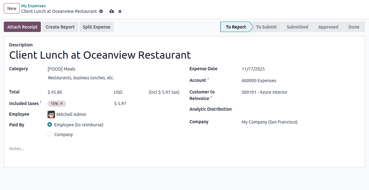This screenshot has height=190, width=369.
Task: Click Mitchell Admin's employee avatar
Action: click(51, 114)
